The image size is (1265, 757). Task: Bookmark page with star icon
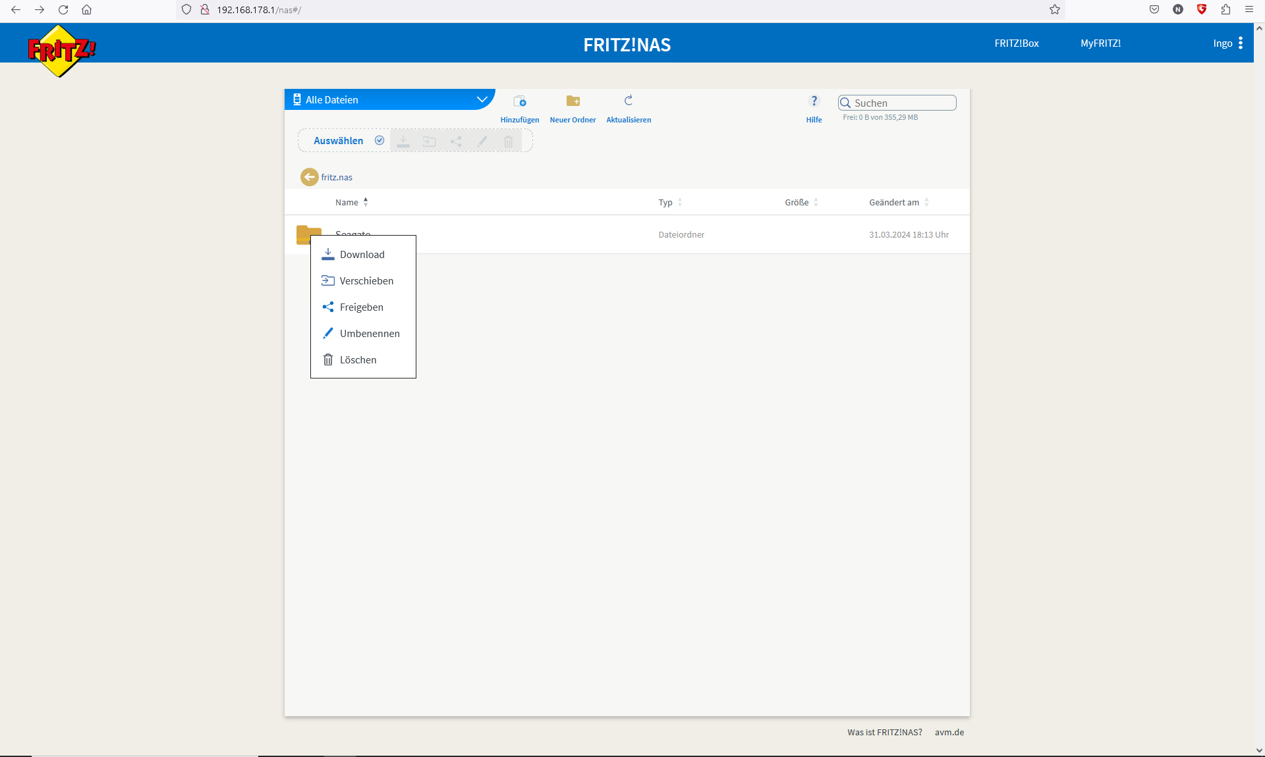pos(1055,9)
